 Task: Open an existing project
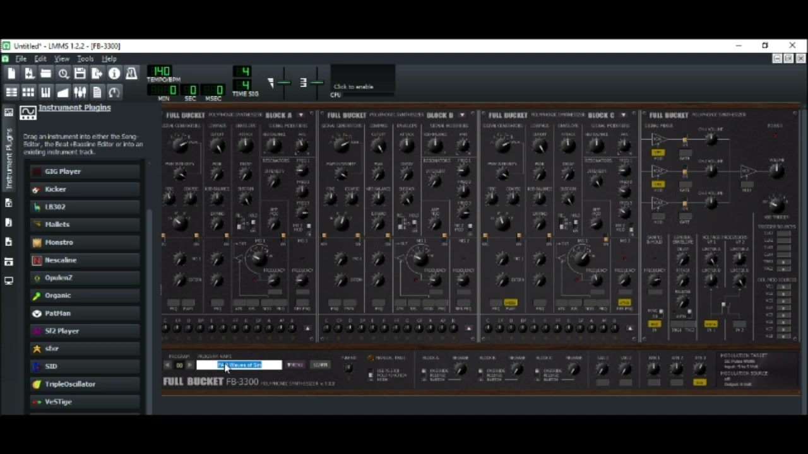point(46,74)
